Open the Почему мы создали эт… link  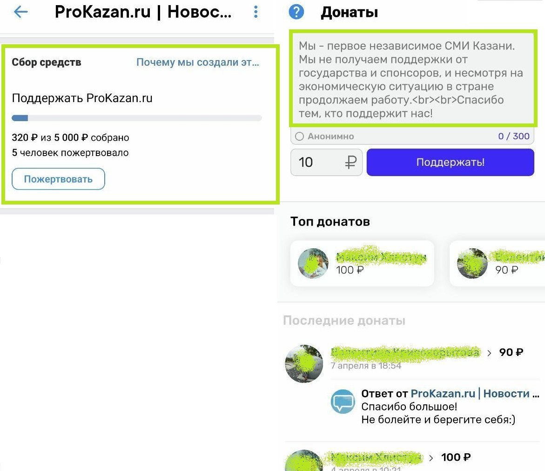[198, 62]
